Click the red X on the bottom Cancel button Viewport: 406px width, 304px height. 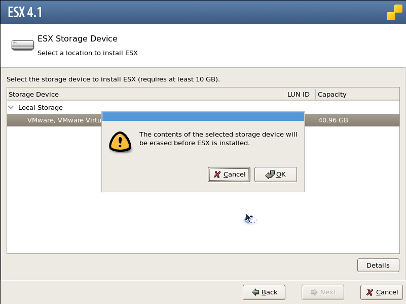(370, 292)
